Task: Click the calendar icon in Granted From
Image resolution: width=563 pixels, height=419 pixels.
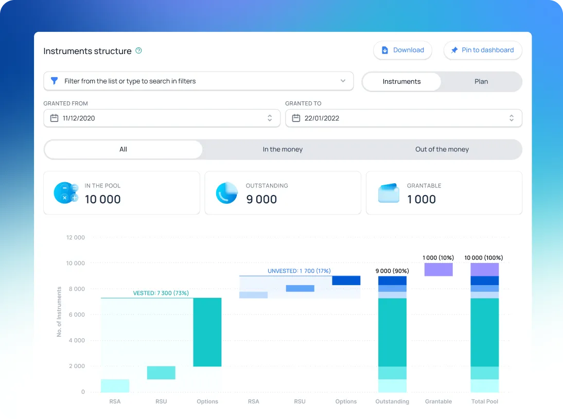Action: (x=54, y=118)
